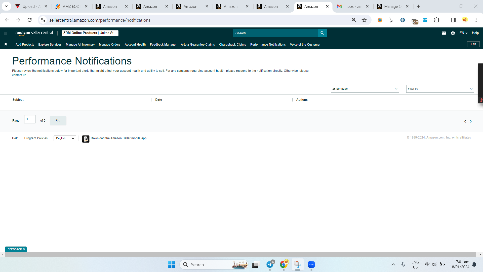Open Program Policies footer link
Viewport: 483px width, 272px height.
36,138
